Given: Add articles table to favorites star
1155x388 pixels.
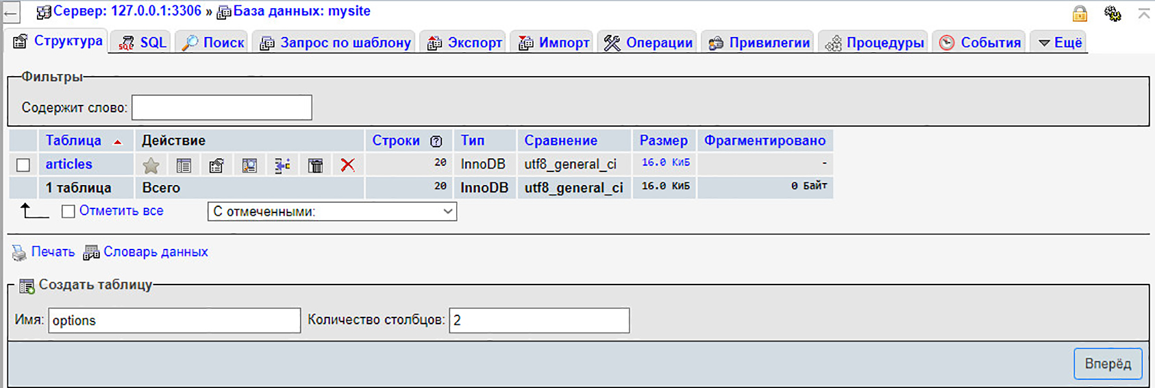Looking at the screenshot, I should [x=151, y=165].
